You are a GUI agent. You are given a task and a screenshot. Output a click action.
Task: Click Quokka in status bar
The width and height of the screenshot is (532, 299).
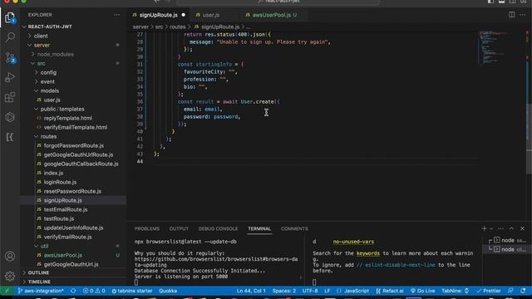pyautogui.click(x=168, y=291)
